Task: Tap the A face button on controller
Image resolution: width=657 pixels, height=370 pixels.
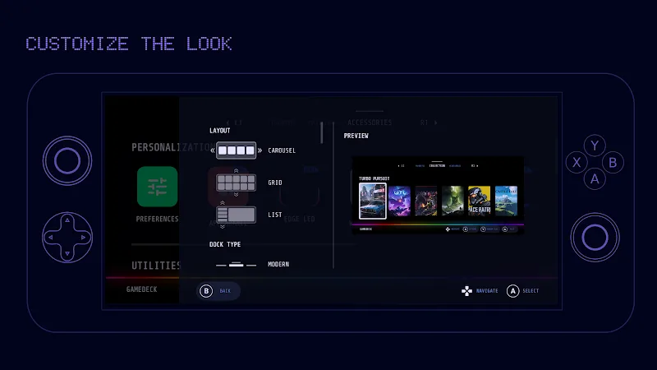Action: (x=595, y=178)
